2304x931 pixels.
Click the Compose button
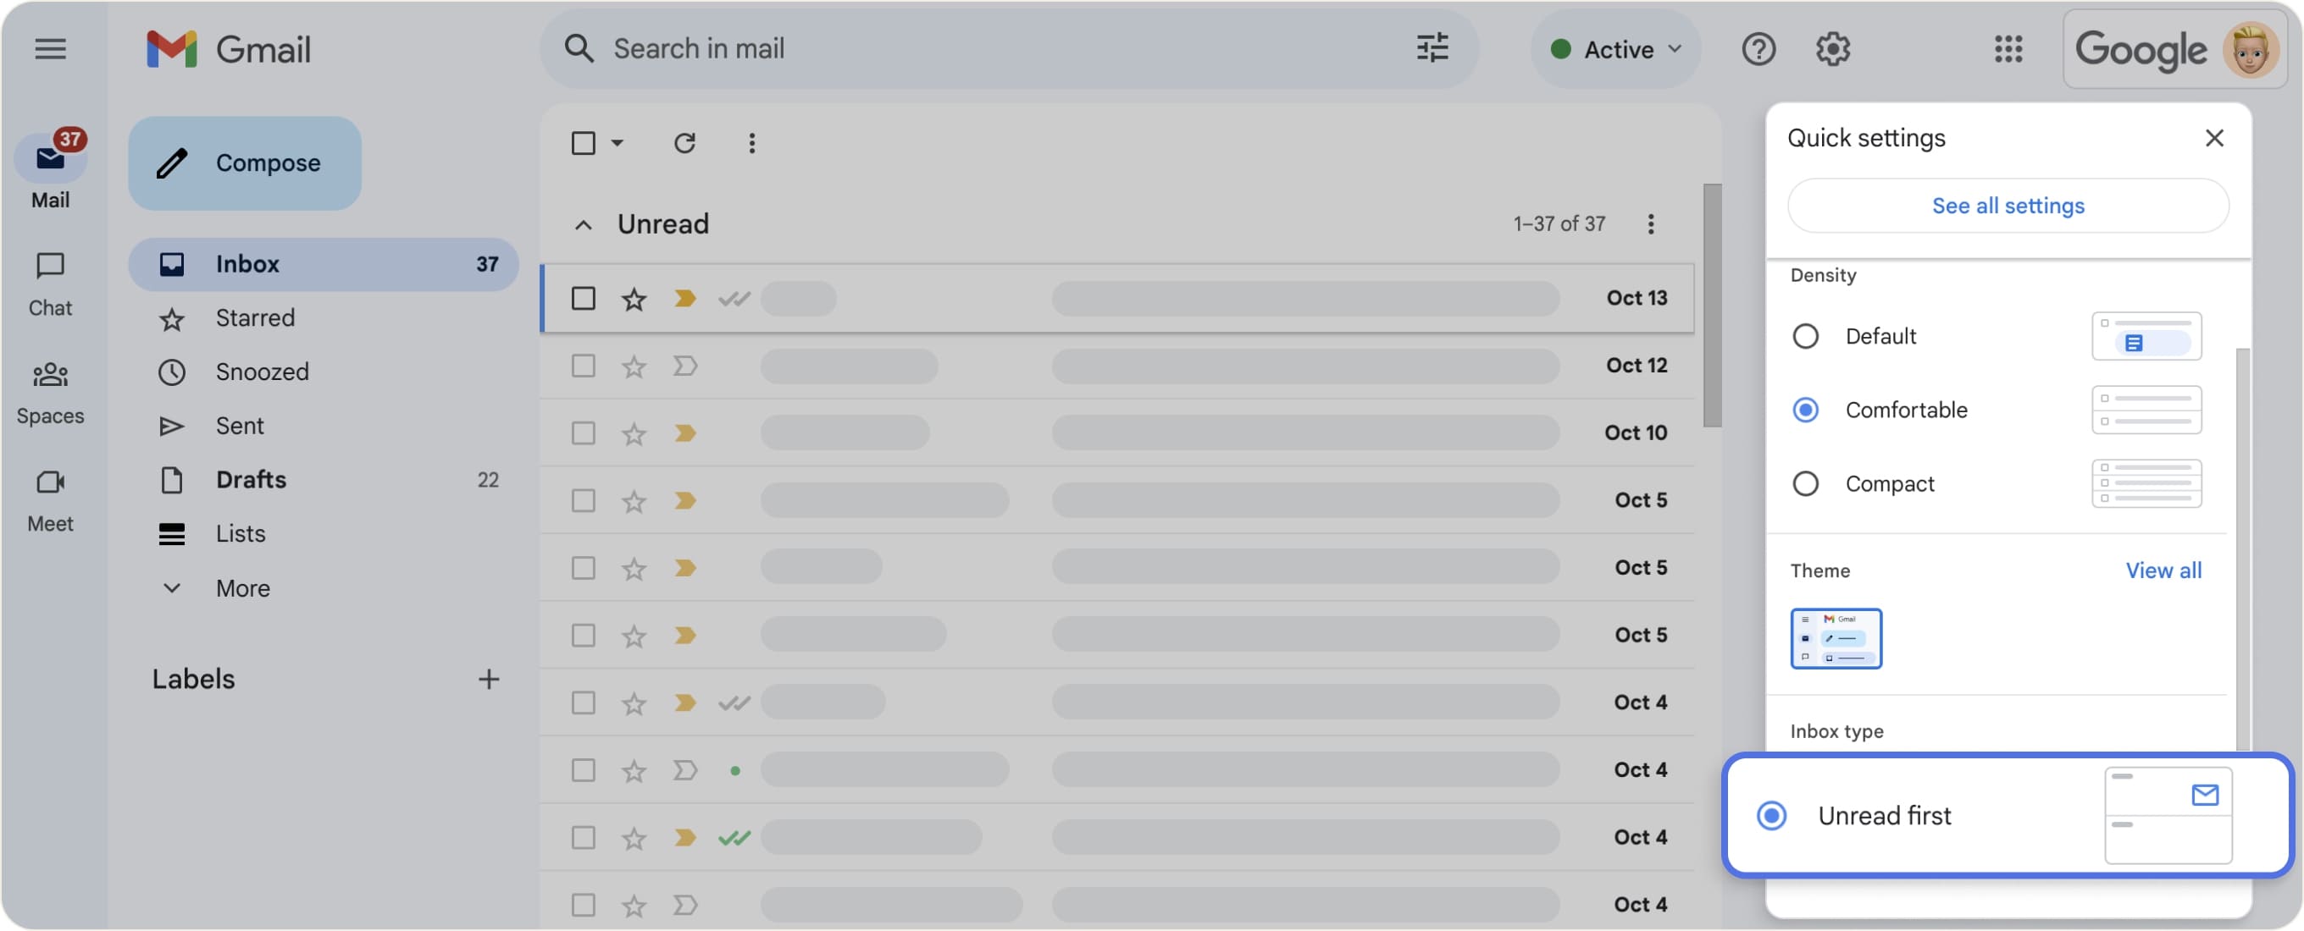(x=244, y=163)
